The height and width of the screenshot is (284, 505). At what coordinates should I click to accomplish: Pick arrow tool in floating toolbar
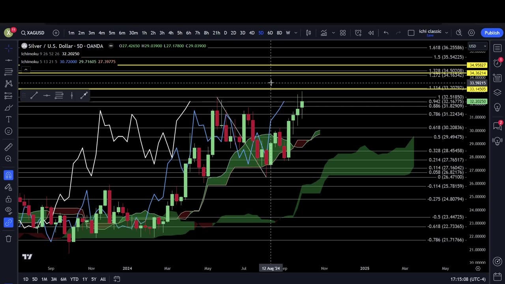click(x=84, y=95)
